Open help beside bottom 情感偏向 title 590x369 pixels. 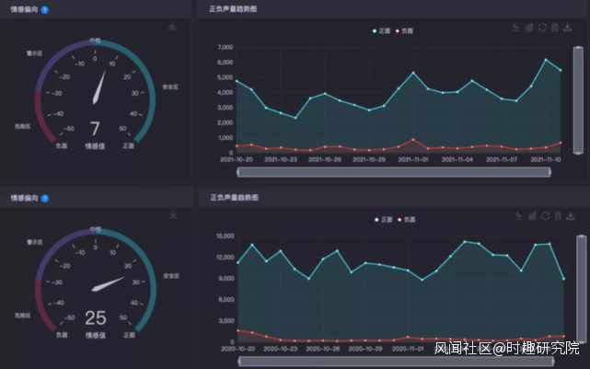[45, 198]
